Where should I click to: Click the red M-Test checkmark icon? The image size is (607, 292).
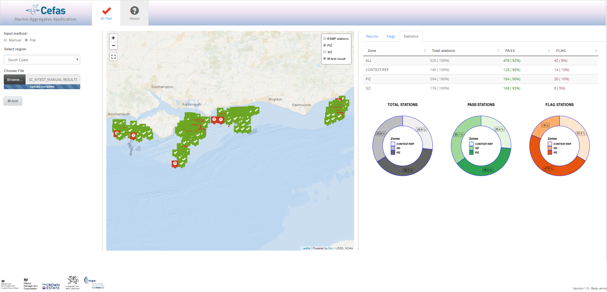coord(106,11)
